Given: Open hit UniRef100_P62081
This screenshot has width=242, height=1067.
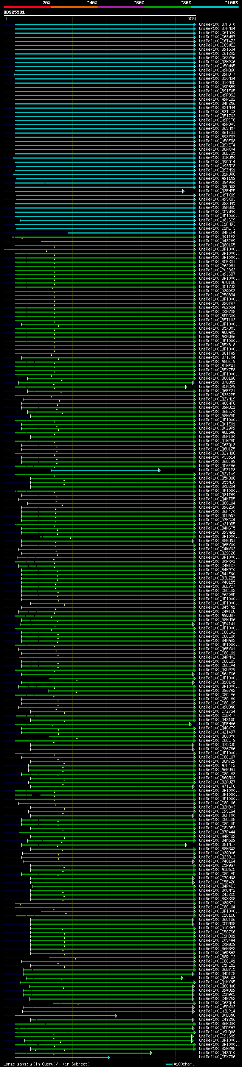Looking at the screenshot, I should 217,266.
